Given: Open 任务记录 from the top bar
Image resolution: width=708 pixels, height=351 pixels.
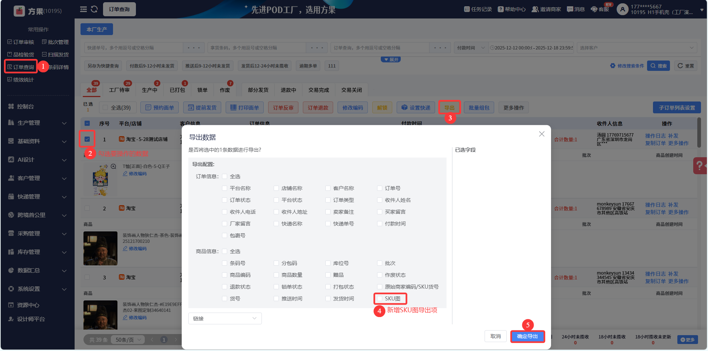Looking at the screenshot, I should (478, 9).
